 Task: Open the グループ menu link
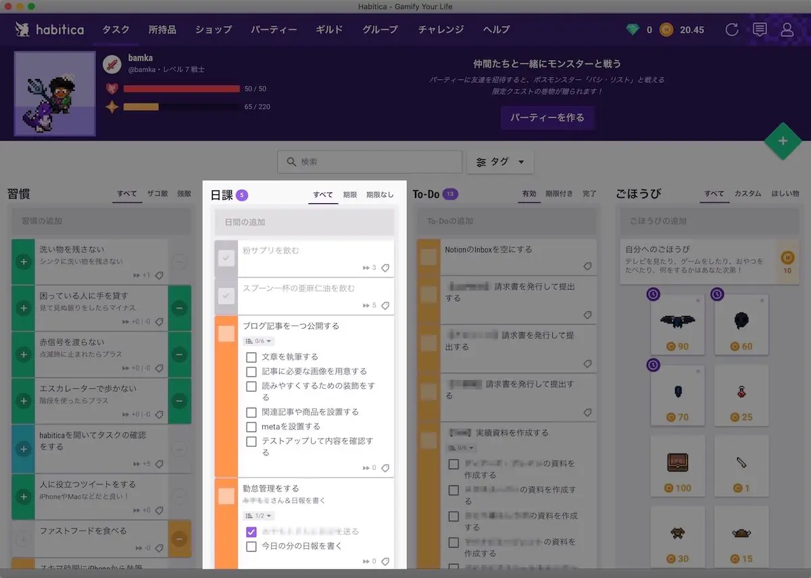[380, 30]
